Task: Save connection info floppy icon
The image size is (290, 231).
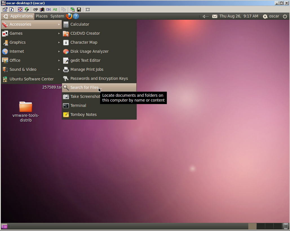Action: click(79, 10)
